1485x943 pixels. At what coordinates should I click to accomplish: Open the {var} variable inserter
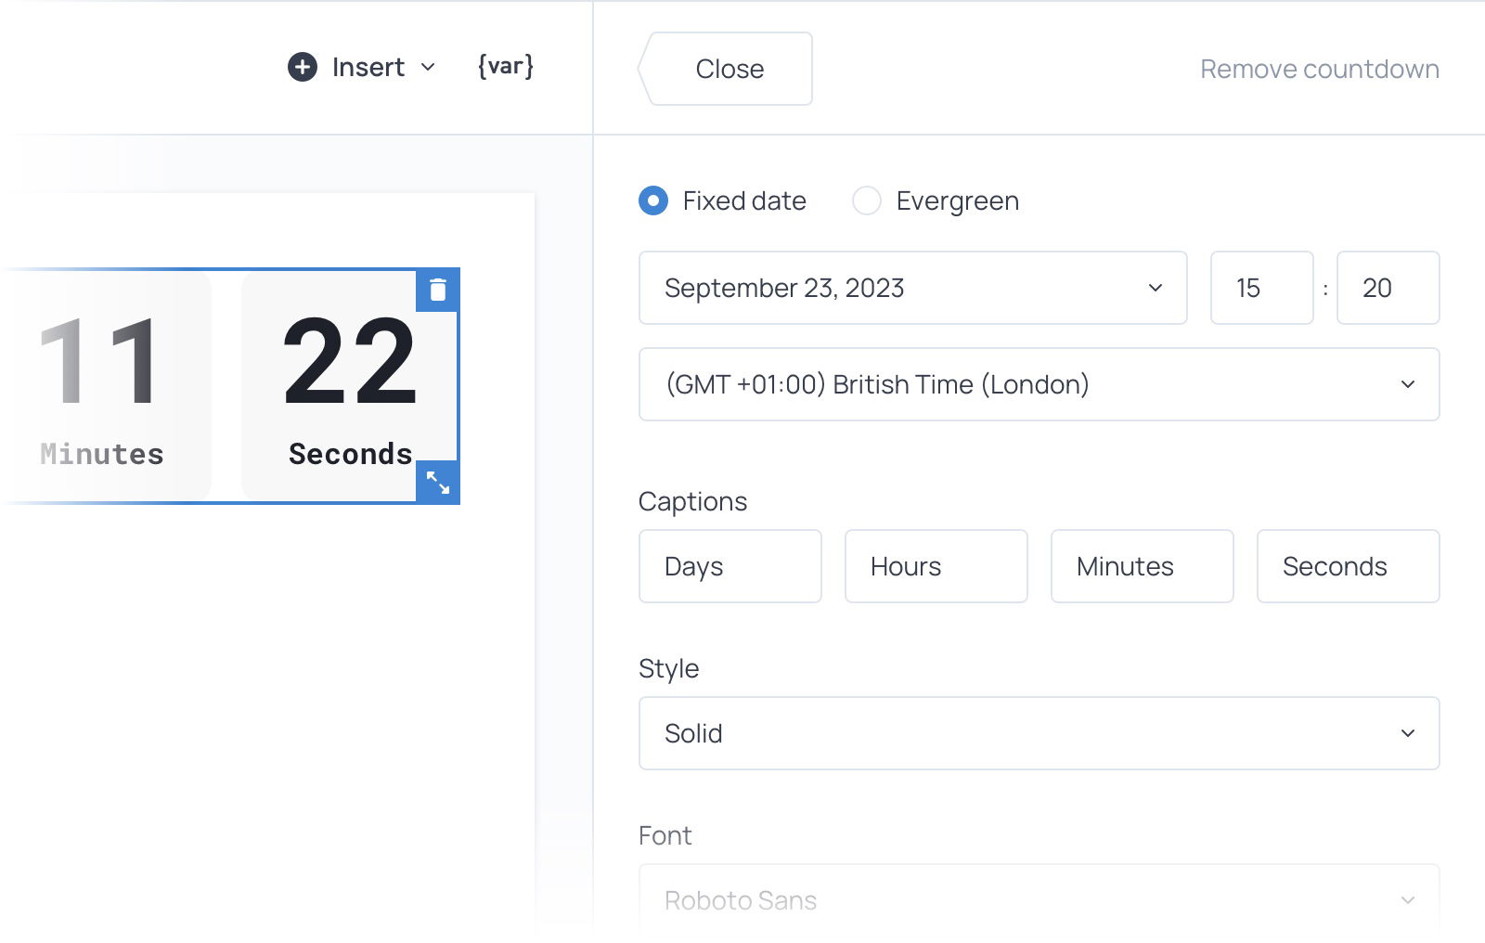[x=504, y=66]
